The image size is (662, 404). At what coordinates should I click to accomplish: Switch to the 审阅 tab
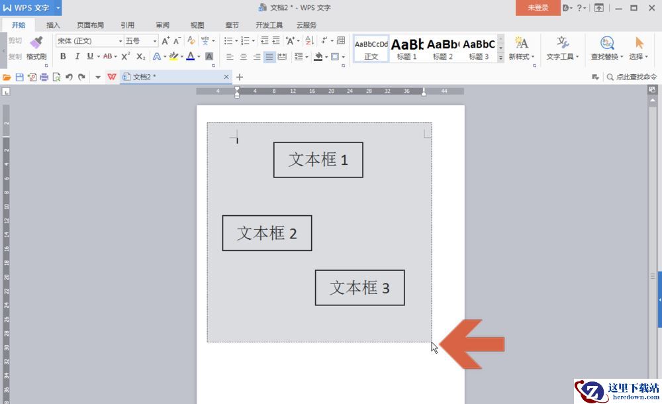pyautogui.click(x=163, y=25)
